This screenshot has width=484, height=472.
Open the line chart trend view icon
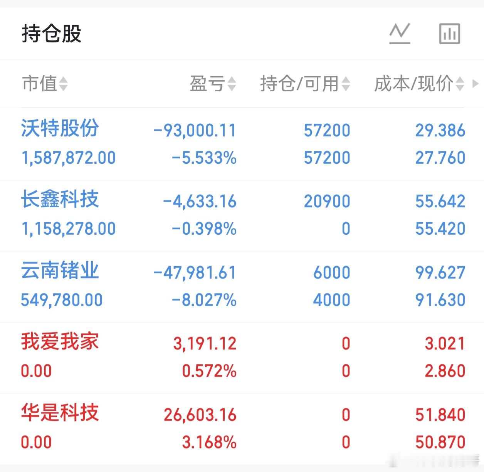[x=400, y=34]
